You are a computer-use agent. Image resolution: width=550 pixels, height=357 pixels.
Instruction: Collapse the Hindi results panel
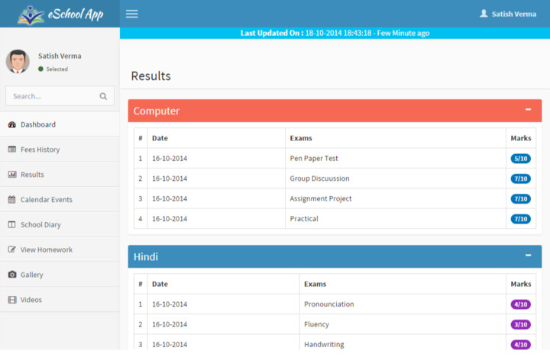tap(528, 256)
